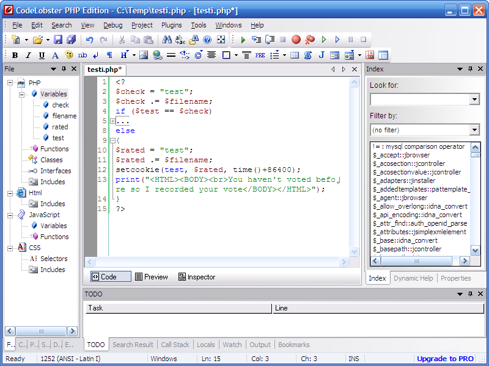This screenshot has height=366, width=489.
Task: Click the Line column header
Action: pos(378,308)
